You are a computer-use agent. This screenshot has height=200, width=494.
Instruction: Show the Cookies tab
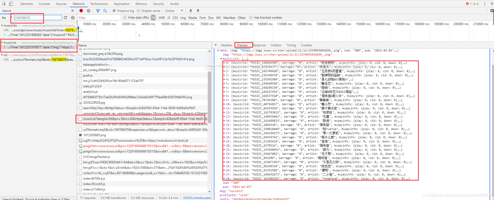point(306,45)
